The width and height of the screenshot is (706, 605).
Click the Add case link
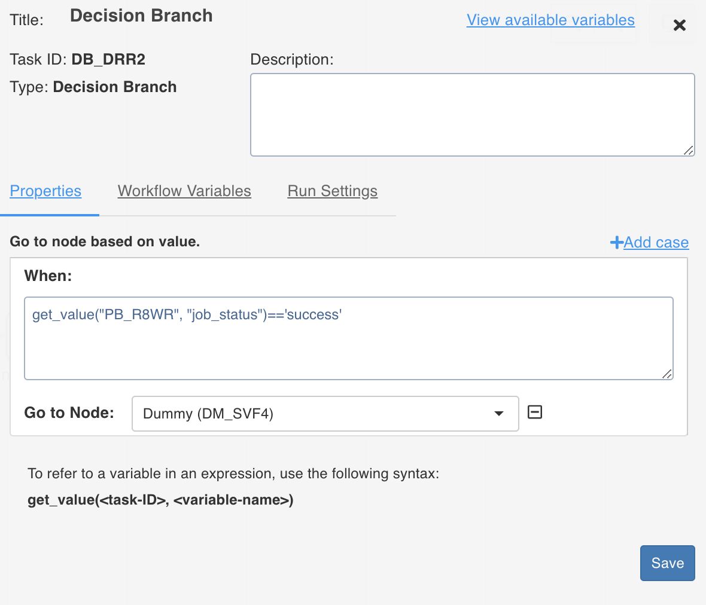coord(656,242)
